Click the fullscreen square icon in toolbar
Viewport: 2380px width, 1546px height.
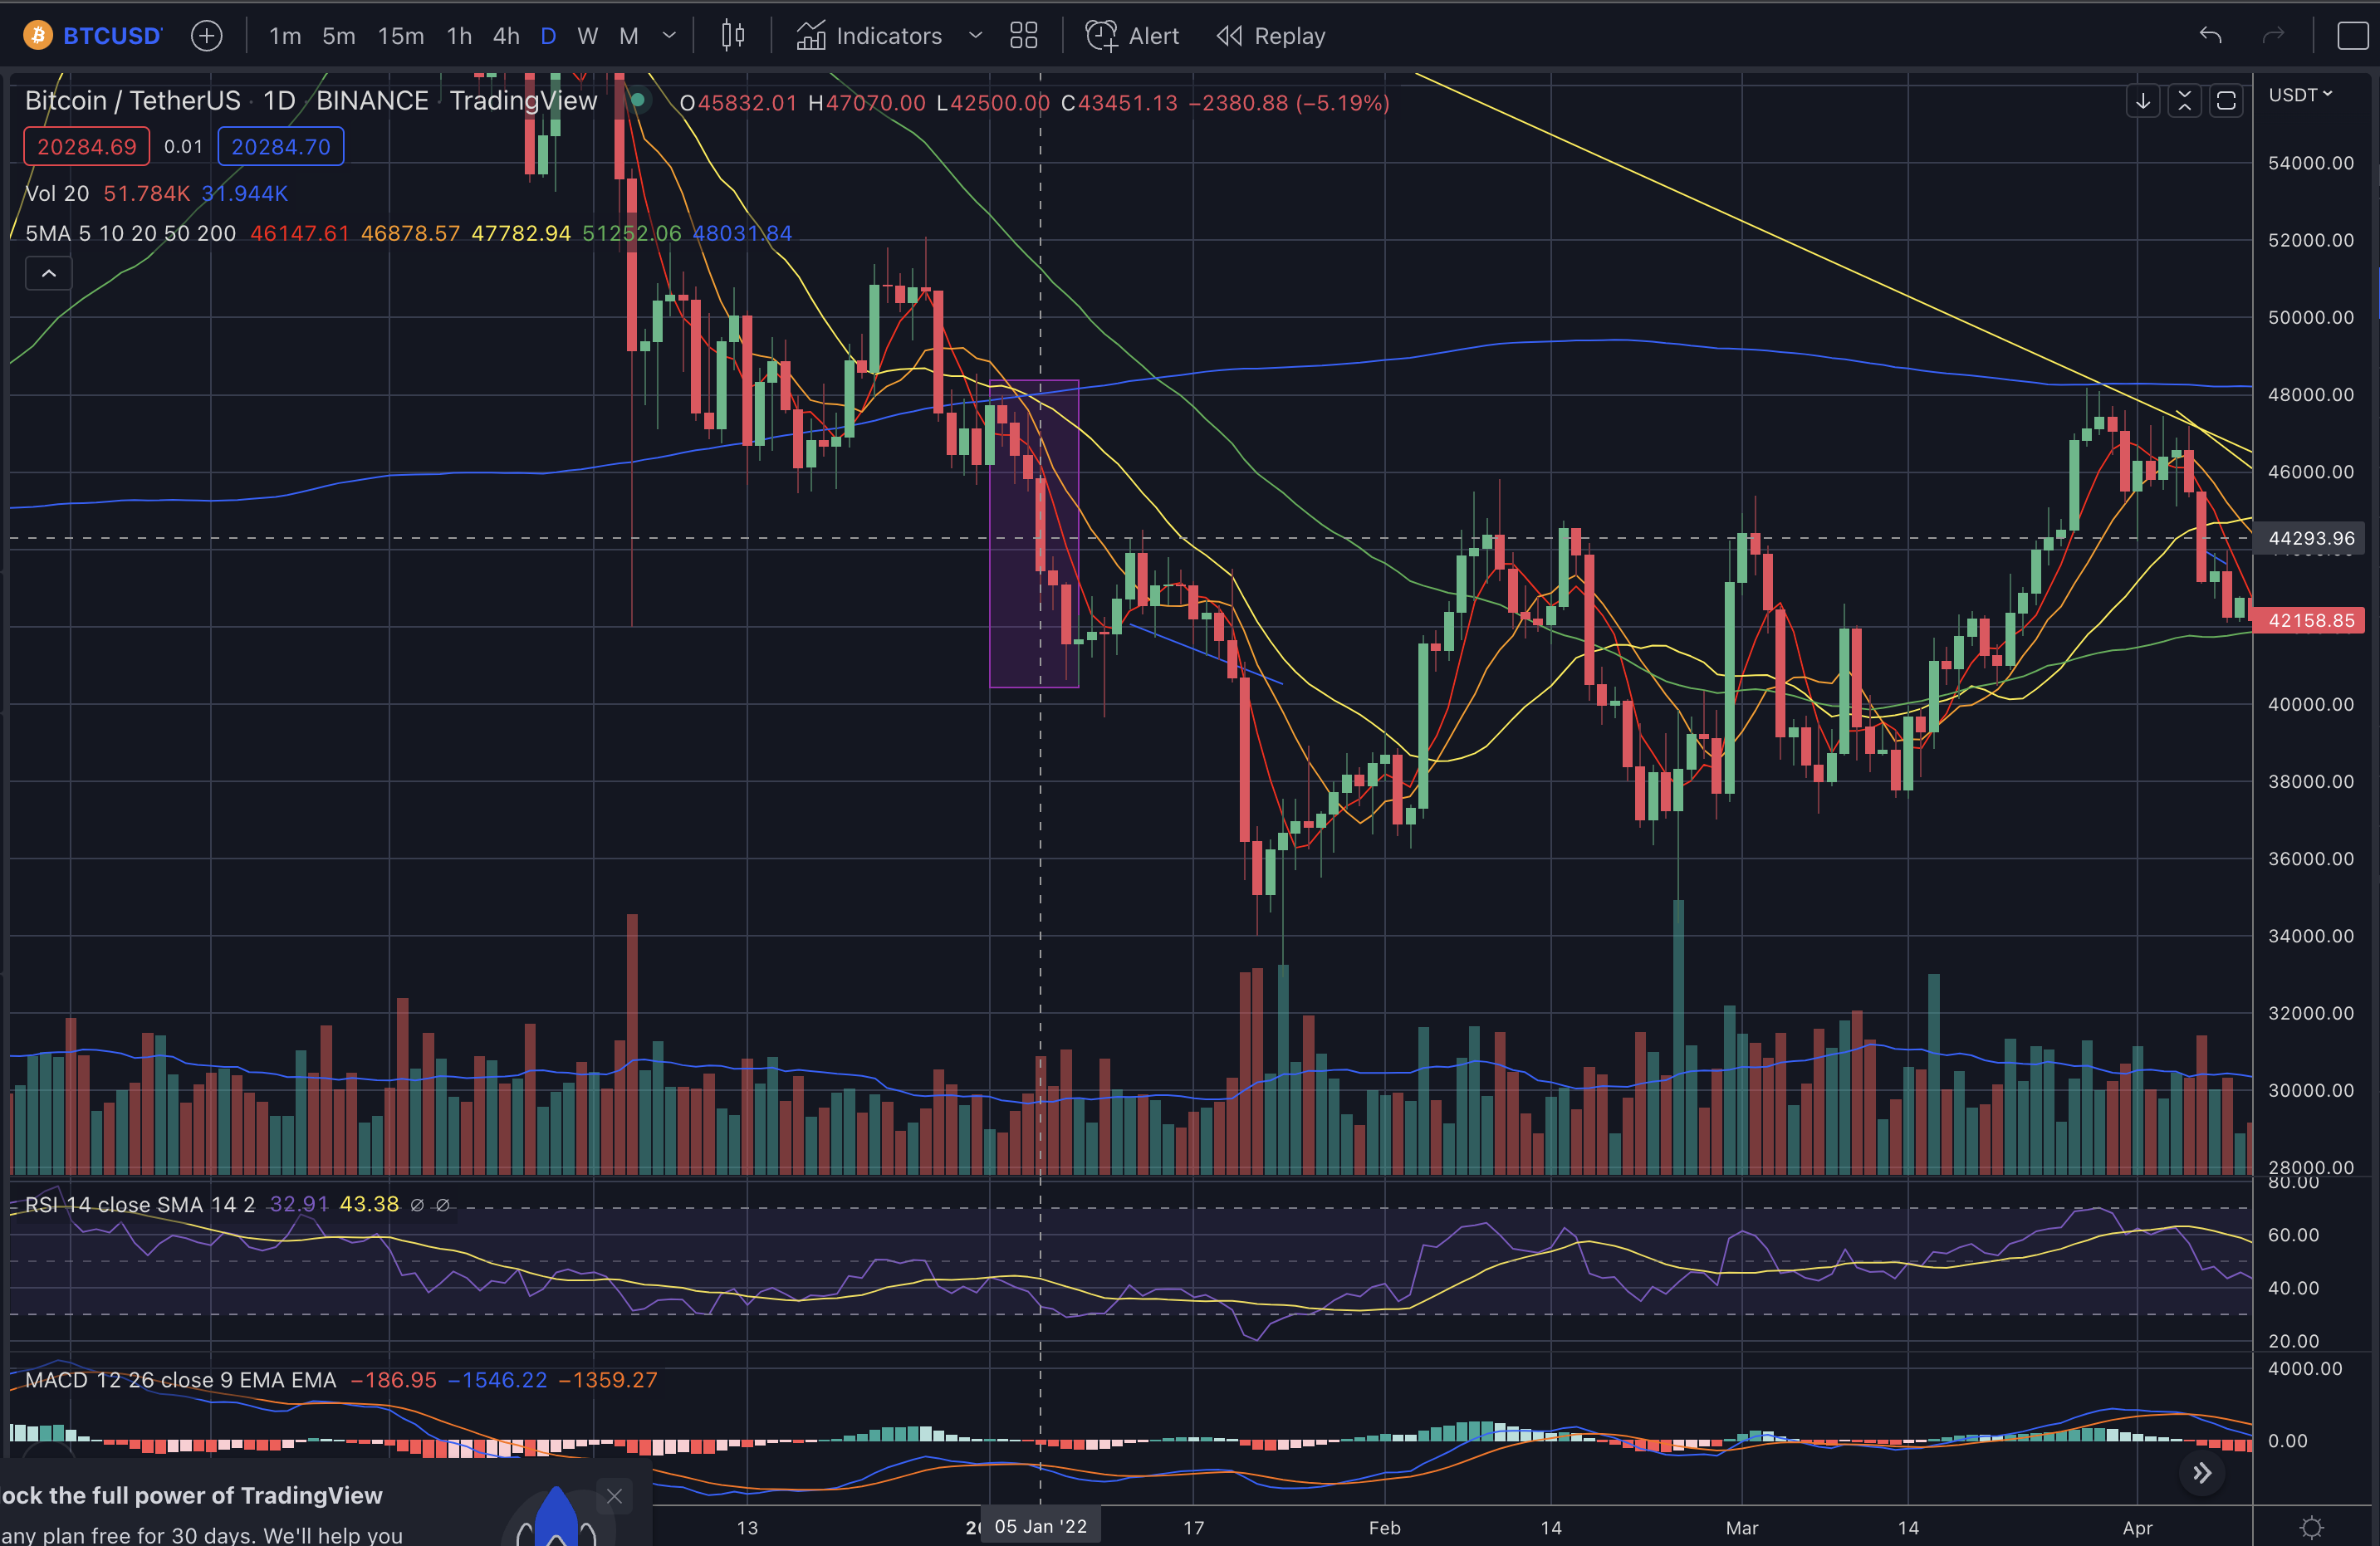pyautogui.click(x=2352, y=36)
